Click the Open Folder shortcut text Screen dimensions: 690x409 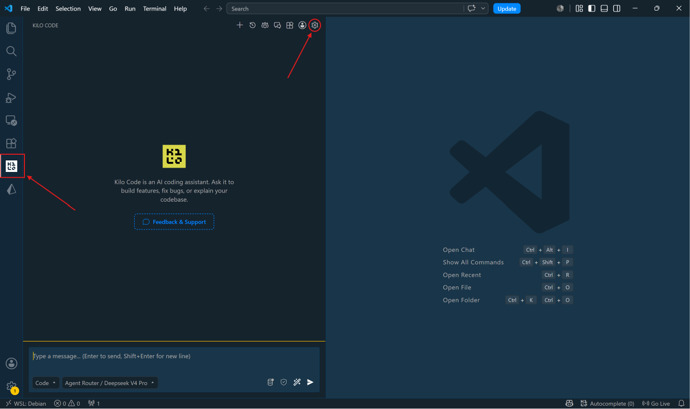[461, 300]
